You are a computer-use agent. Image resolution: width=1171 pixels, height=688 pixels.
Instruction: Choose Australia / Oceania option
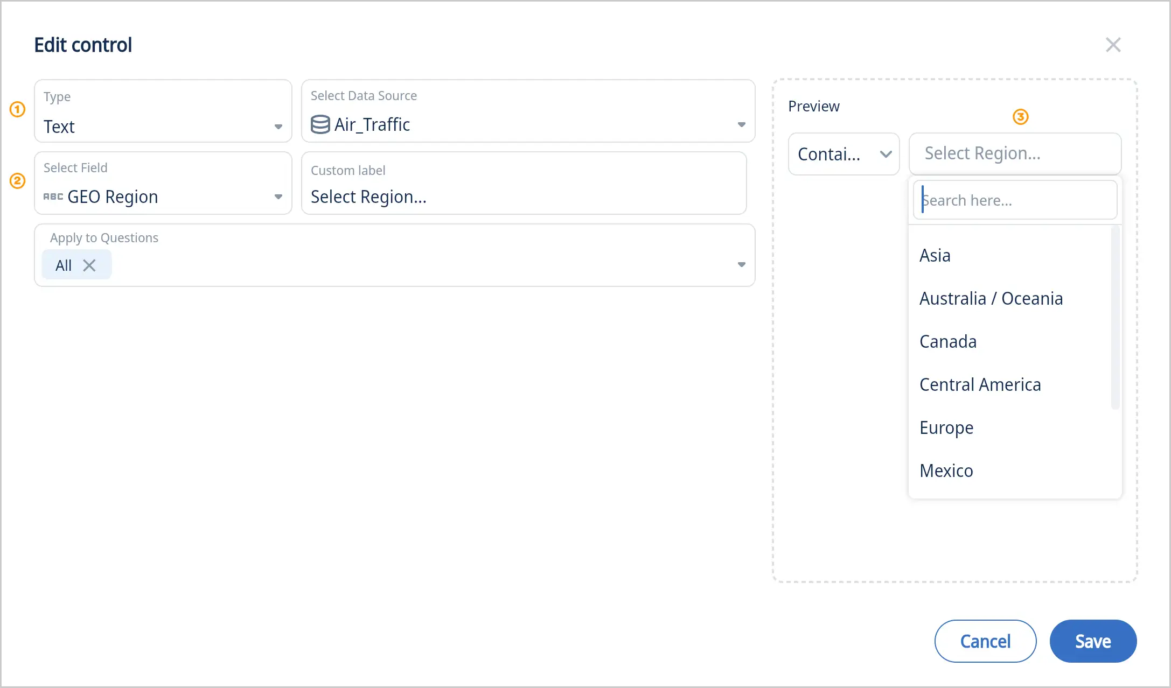[x=991, y=298]
